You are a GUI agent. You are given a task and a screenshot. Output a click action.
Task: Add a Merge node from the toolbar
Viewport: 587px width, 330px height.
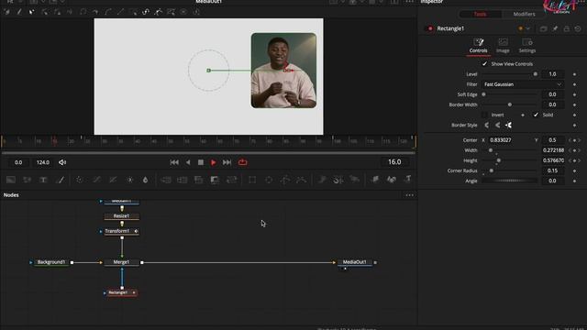click(166, 180)
